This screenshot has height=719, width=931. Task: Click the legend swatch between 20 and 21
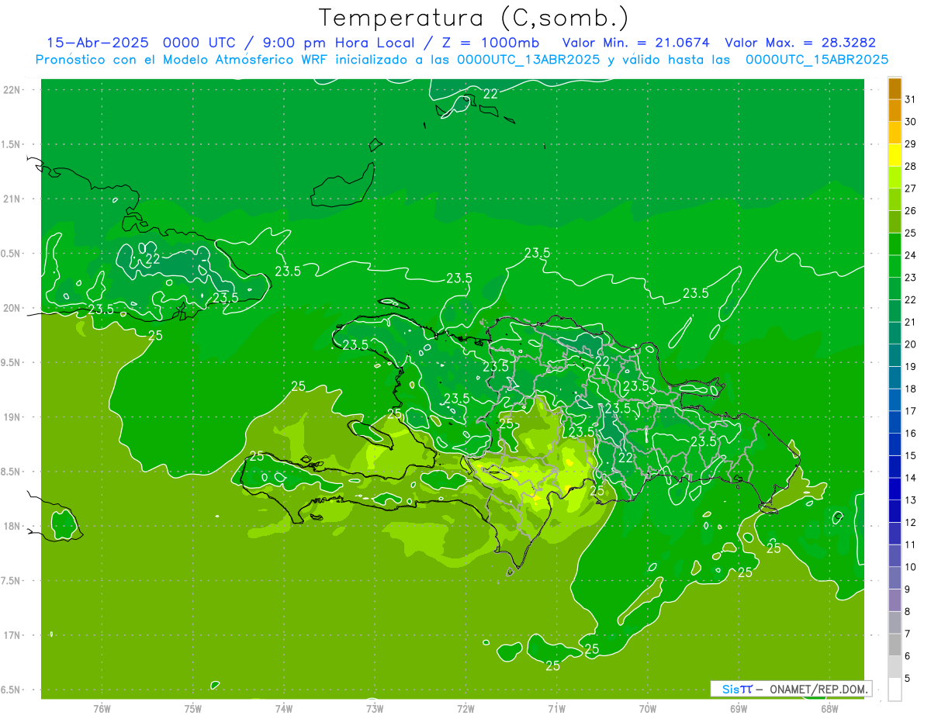click(895, 334)
